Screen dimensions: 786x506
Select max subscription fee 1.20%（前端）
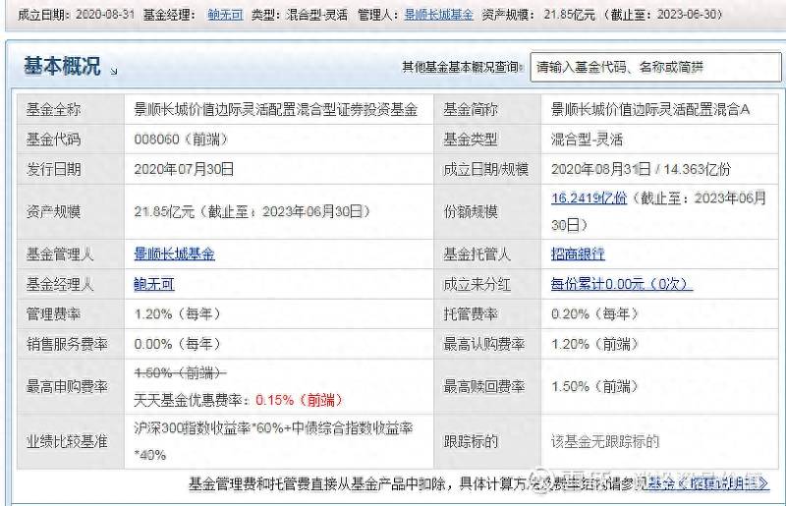[594, 344]
